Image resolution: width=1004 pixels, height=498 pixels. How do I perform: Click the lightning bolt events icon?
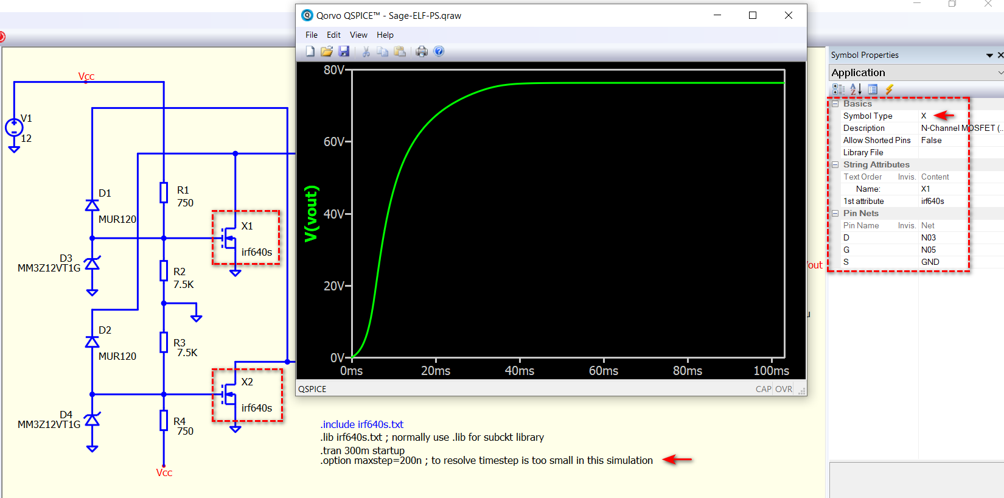[x=890, y=89]
